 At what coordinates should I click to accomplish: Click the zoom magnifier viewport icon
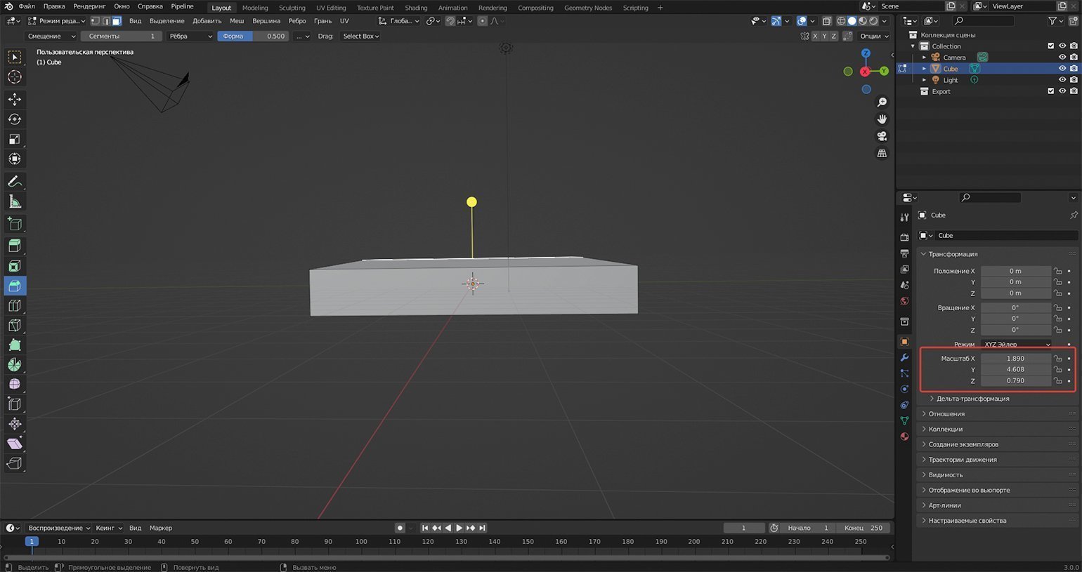[882, 102]
